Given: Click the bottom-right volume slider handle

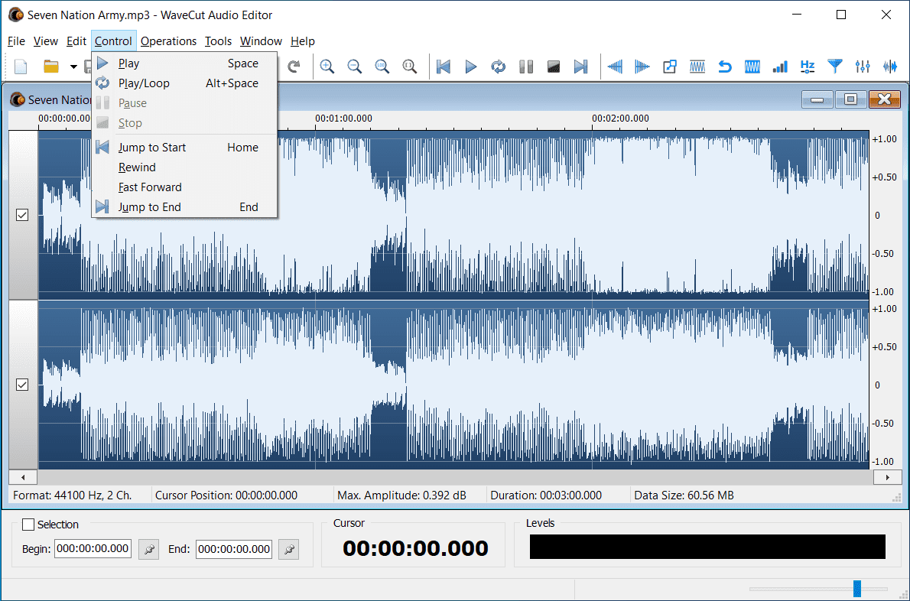Looking at the screenshot, I should pyautogui.click(x=857, y=588).
